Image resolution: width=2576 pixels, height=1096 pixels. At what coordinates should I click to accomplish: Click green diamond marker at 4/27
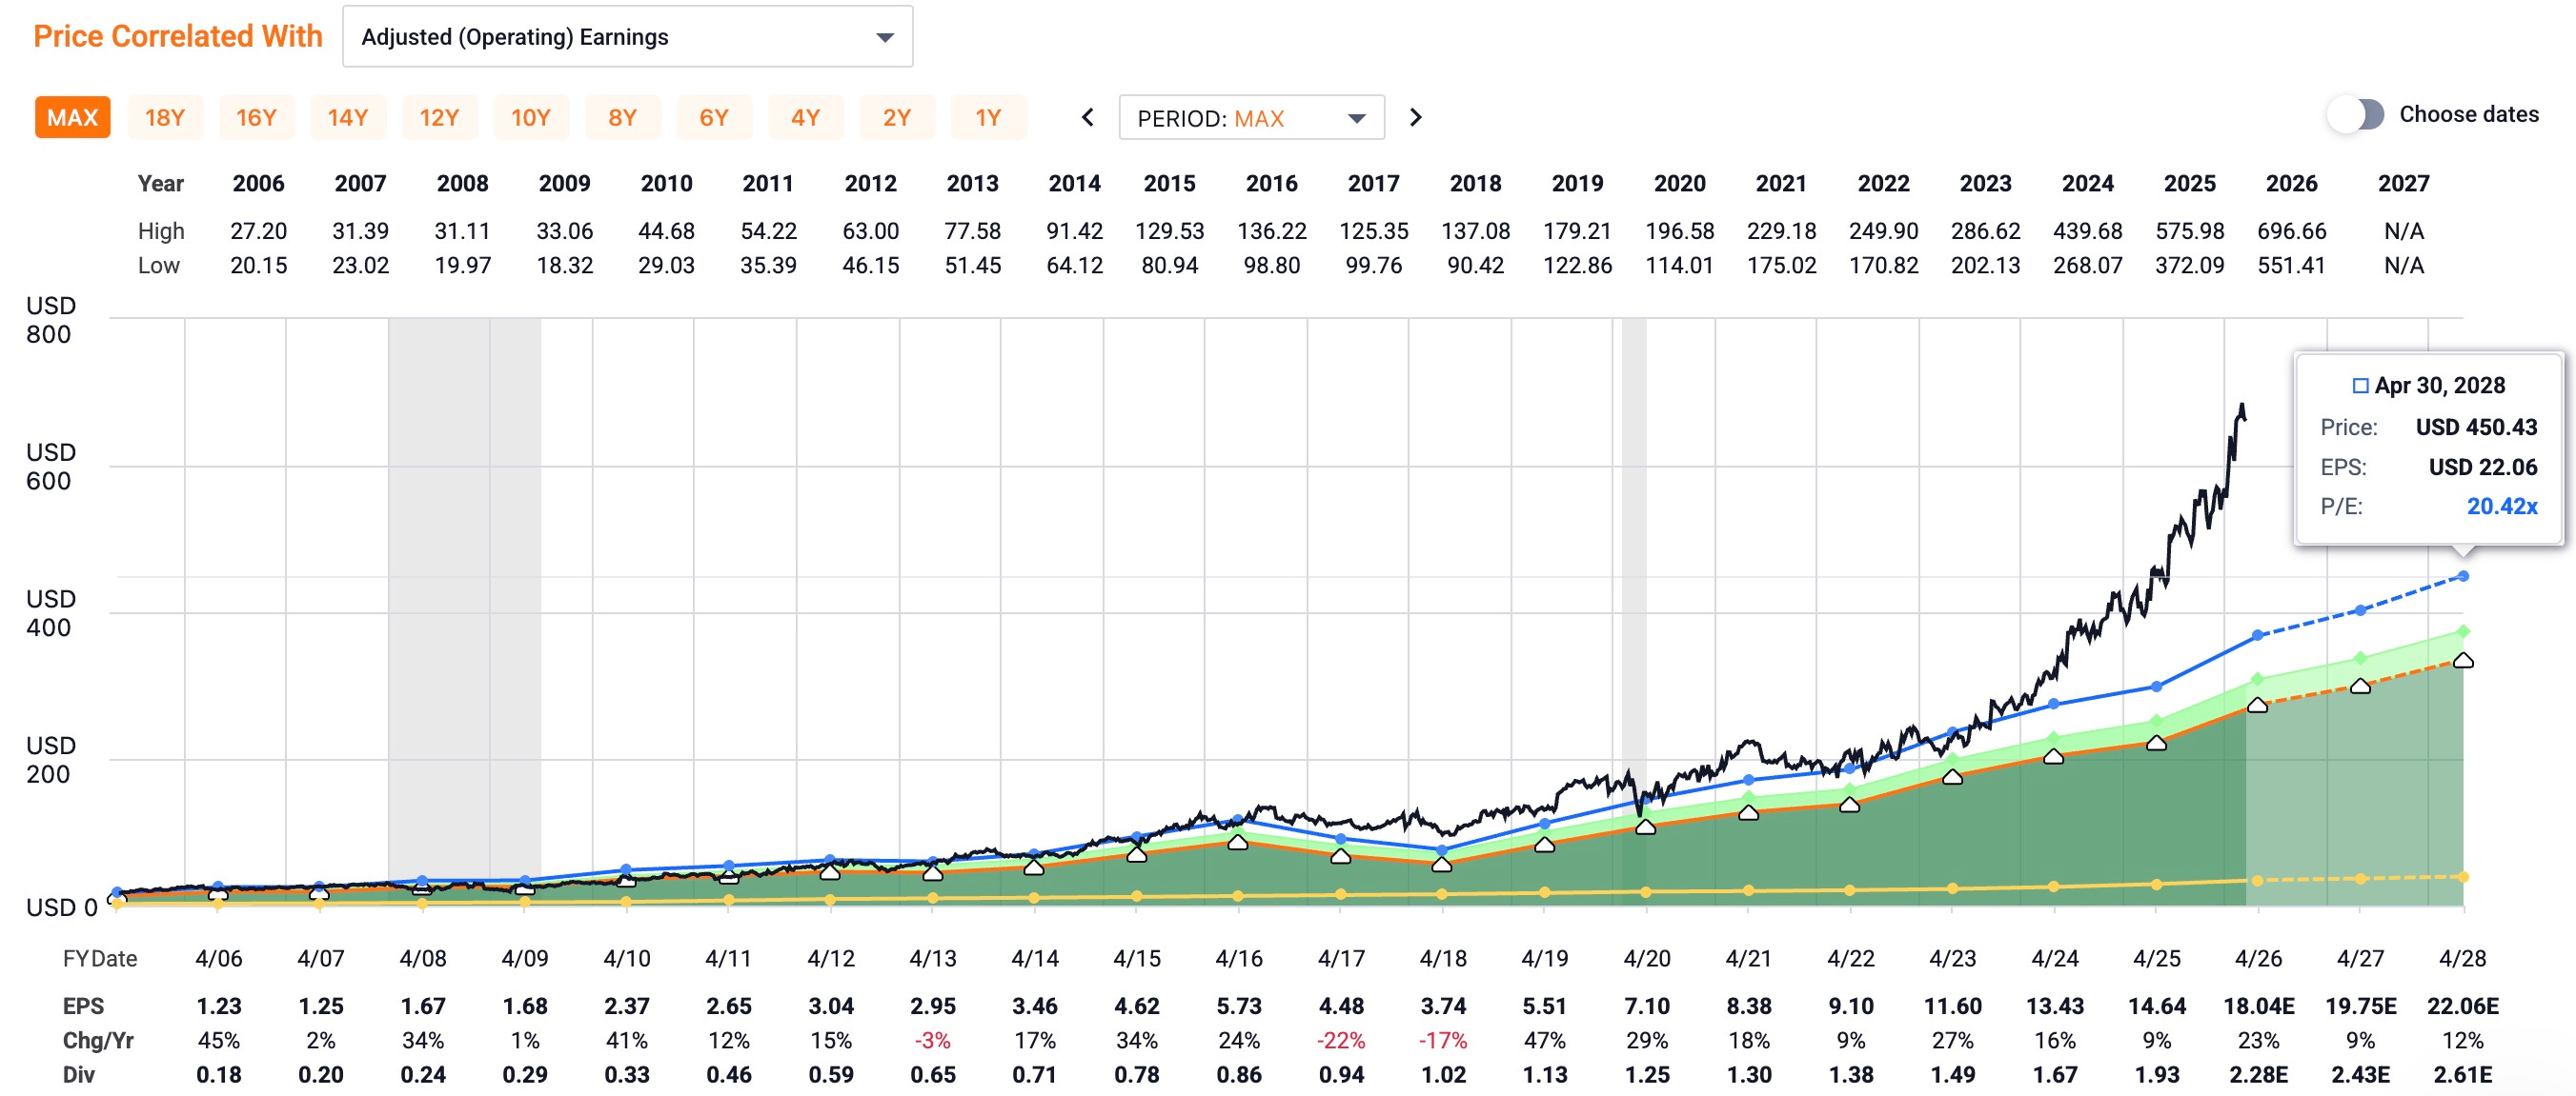[x=2360, y=658]
